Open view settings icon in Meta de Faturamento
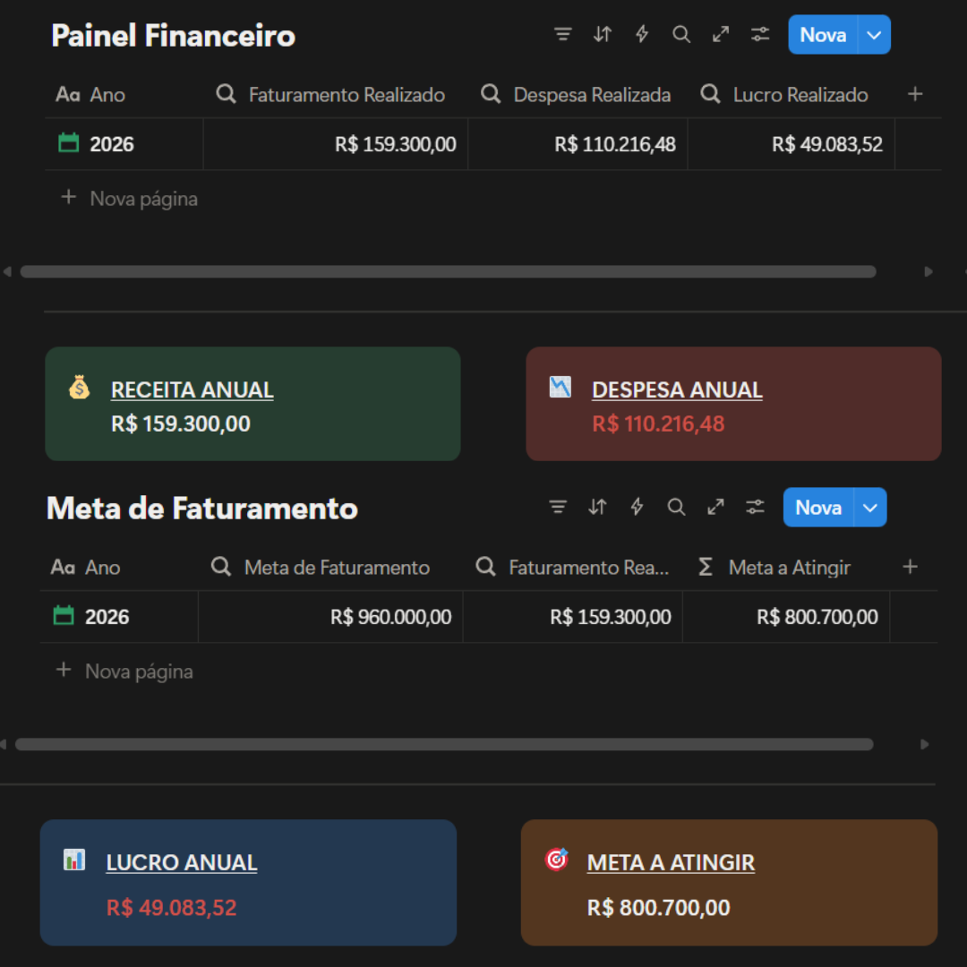Screen dimensions: 967x967 coord(756,508)
